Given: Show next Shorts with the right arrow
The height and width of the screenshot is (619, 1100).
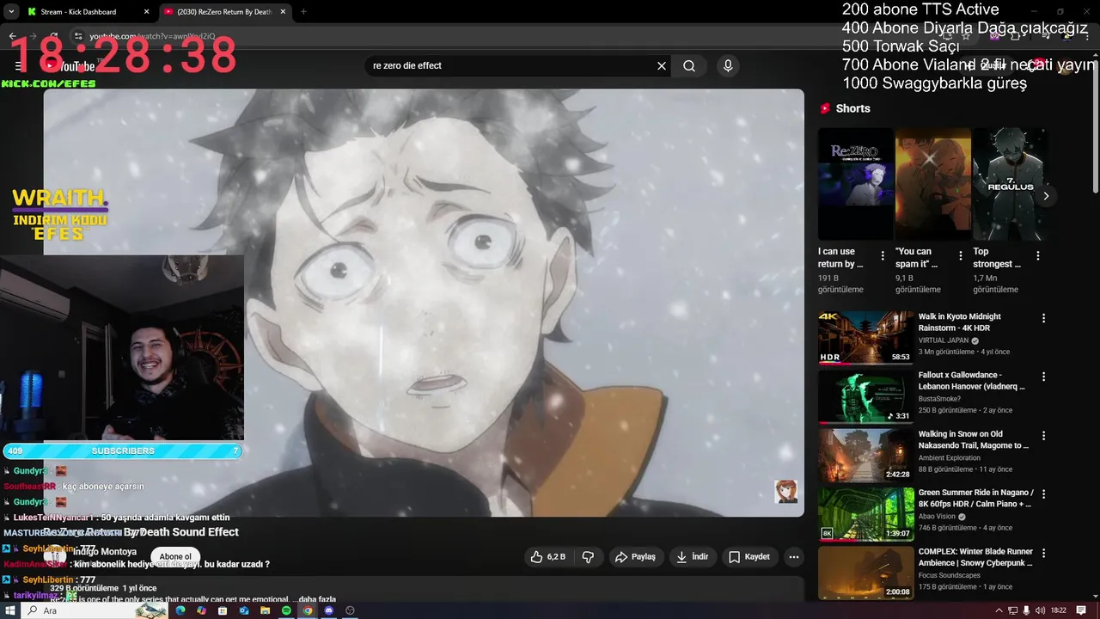Looking at the screenshot, I should pos(1046,196).
